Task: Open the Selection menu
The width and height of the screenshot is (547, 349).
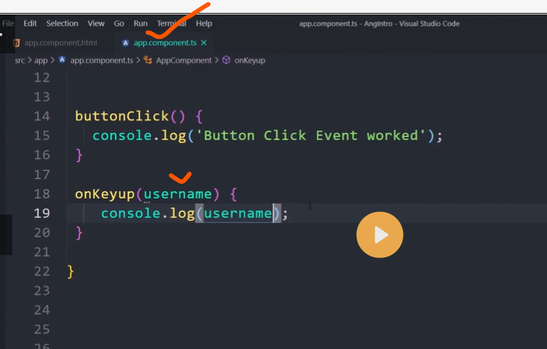Action: click(x=62, y=24)
